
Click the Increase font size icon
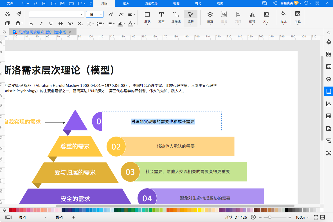pos(111,14)
